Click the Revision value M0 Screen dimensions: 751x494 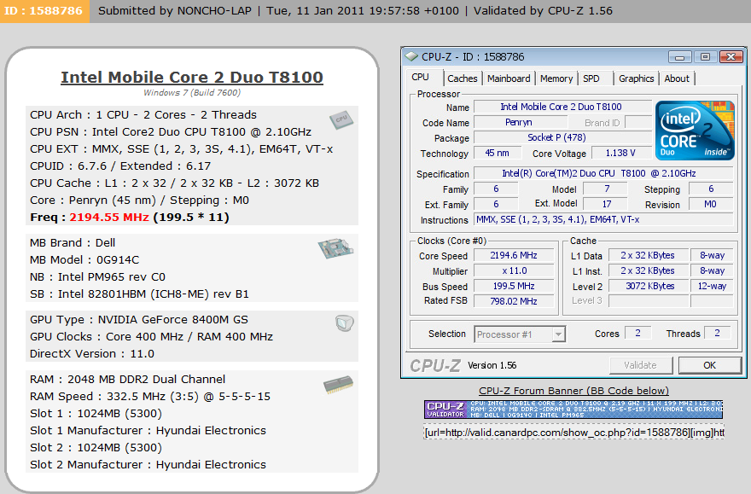pos(710,205)
